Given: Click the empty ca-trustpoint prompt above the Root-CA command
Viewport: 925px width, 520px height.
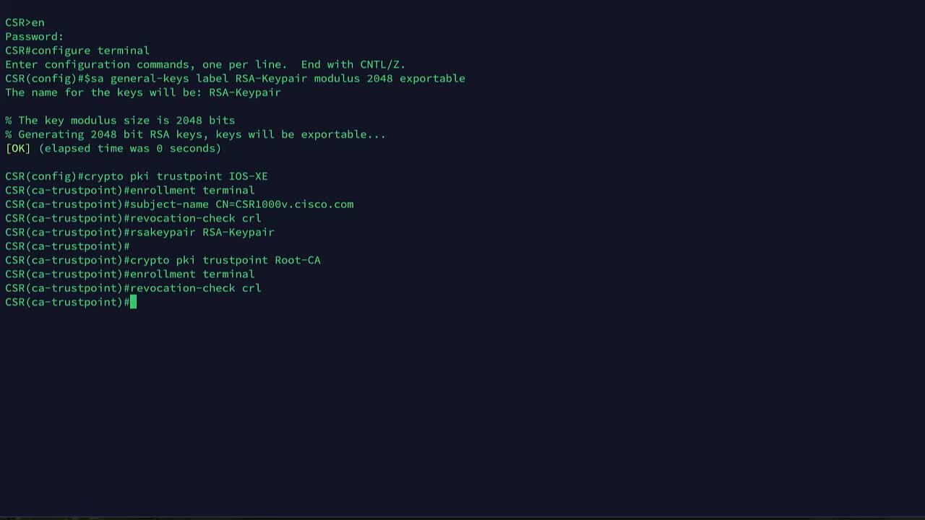Looking at the screenshot, I should click(67, 246).
